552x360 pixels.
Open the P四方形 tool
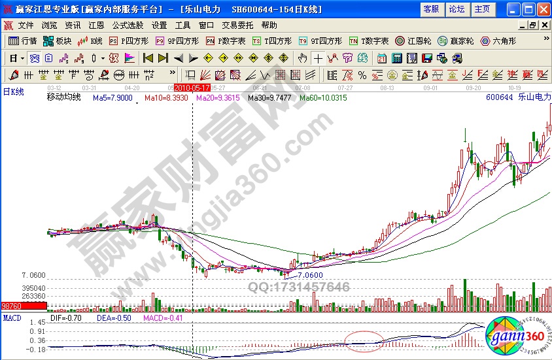click(x=129, y=41)
